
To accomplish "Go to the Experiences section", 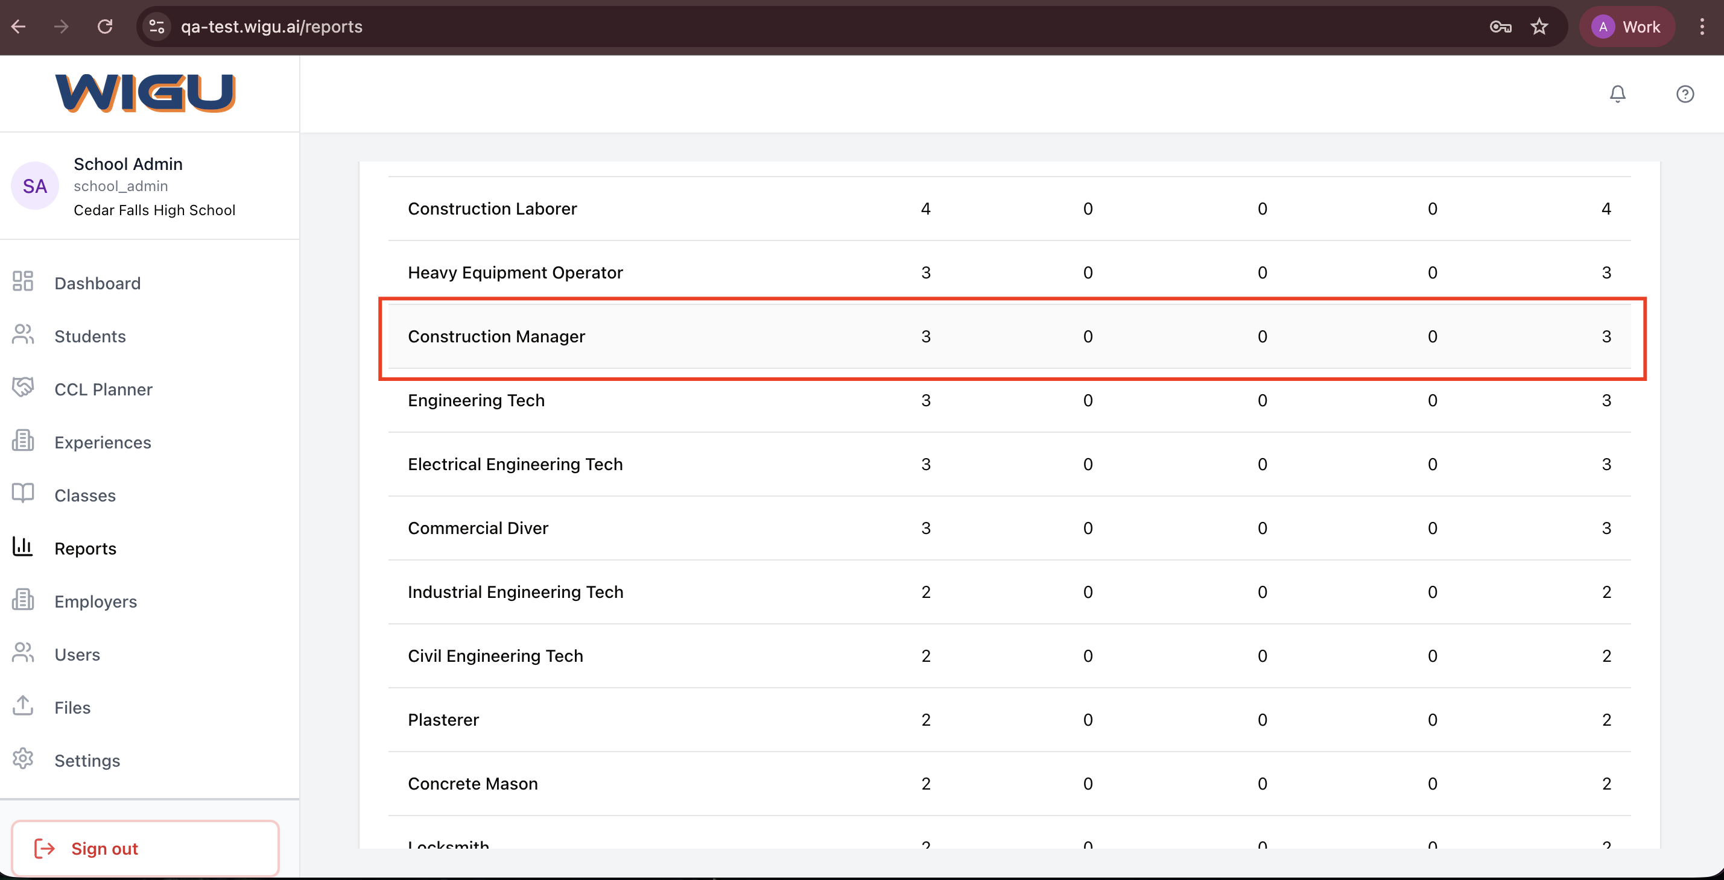I will click(x=103, y=442).
